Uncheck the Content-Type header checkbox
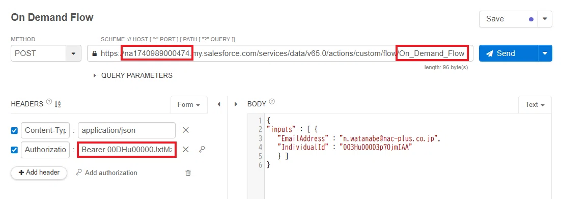Image resolution: width=561 pixels, height=199 pixels. point(14,131)
